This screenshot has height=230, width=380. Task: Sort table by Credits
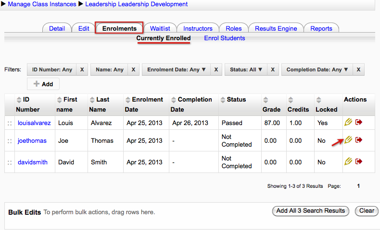pos(291,100)
